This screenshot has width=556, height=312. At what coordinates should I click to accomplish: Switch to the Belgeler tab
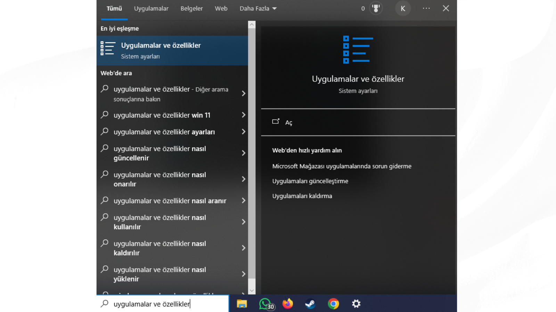(x=191, y=9)
